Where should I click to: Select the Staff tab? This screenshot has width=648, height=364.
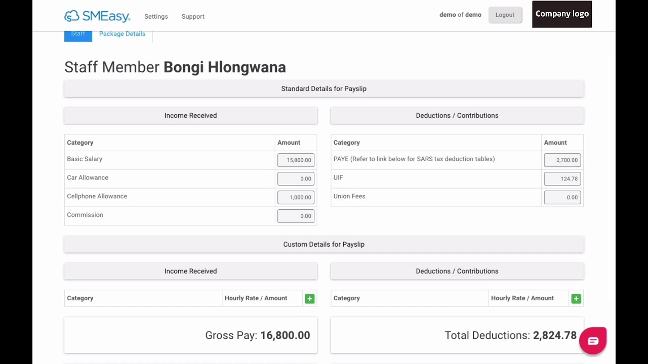click(x=78, y=34)
